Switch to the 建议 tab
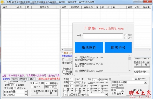The height and width of the screenshot is (99, 153). click(32, 79)
